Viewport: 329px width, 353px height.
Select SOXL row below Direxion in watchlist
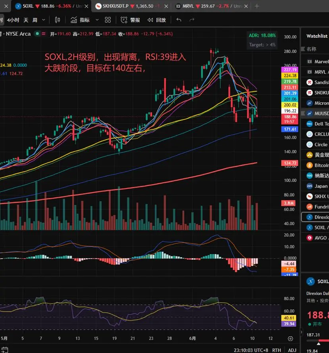click(315, 228)
